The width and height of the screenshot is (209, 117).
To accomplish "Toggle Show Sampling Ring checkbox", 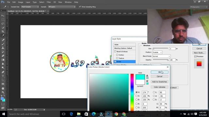I will pyautogui.click(x=80, y=7).
